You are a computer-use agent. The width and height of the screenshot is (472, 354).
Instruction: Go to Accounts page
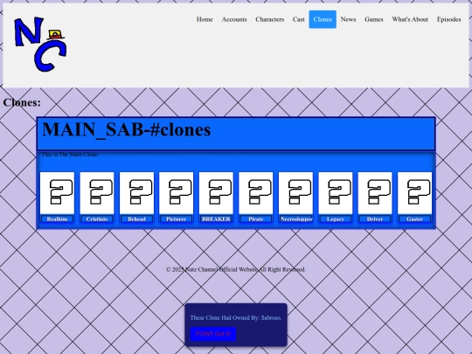point(234,19)
